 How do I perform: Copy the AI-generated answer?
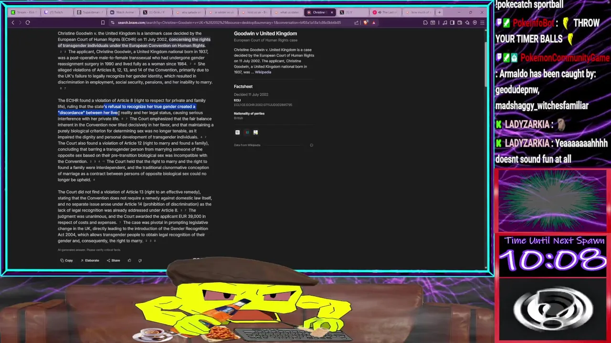point(67,261)
